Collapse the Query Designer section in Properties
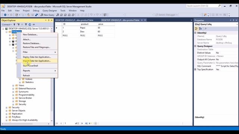239x134 pixels. click(195, 46)
